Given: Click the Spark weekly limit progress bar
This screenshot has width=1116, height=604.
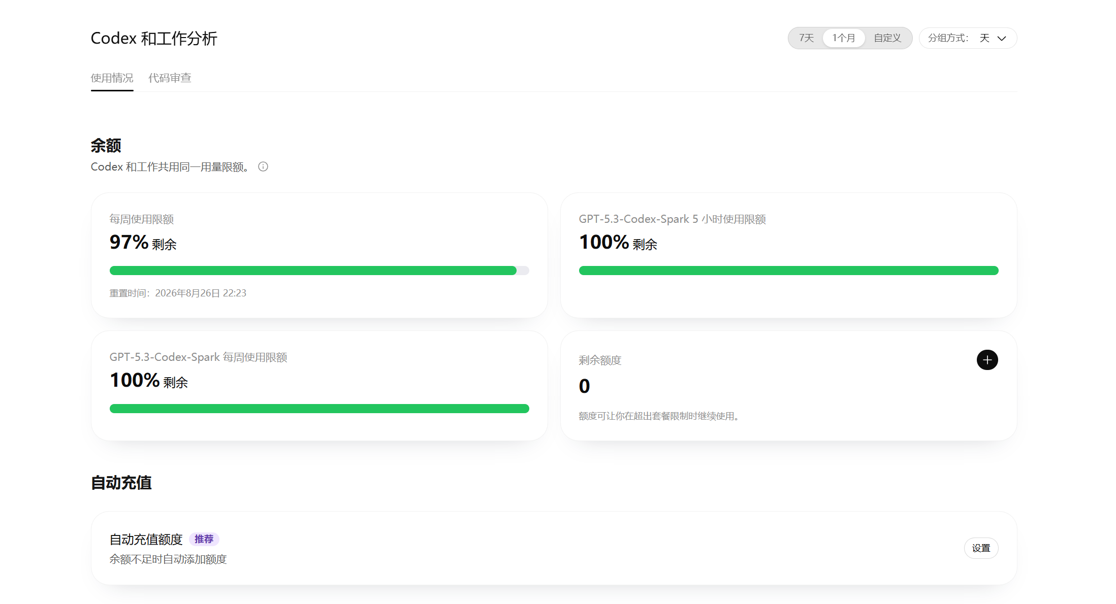Looking at the screenshot, I should [320, 409].
